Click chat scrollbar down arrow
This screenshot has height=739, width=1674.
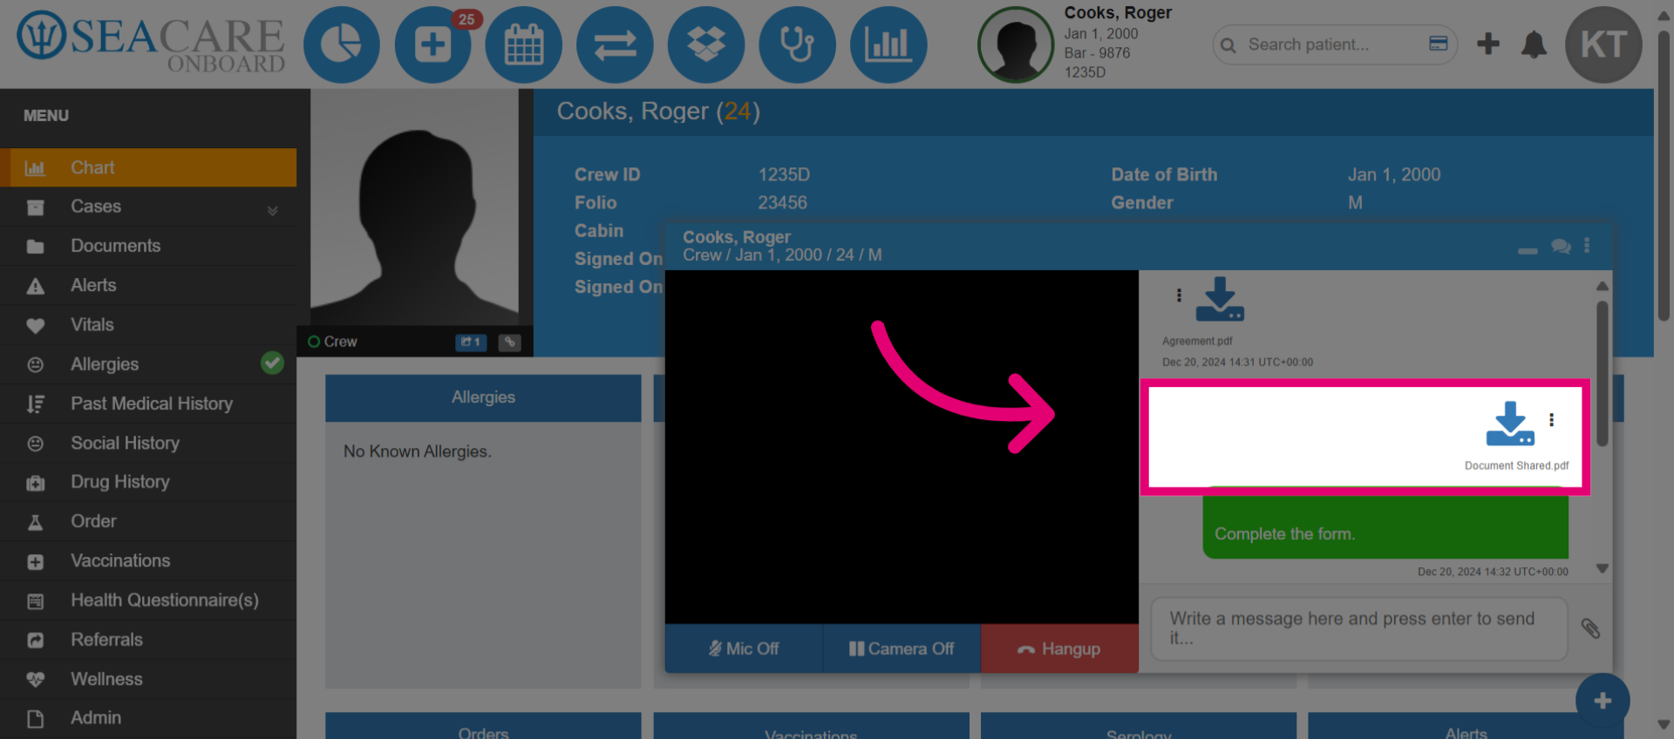pyautogui.click(x=1603, y=568)
